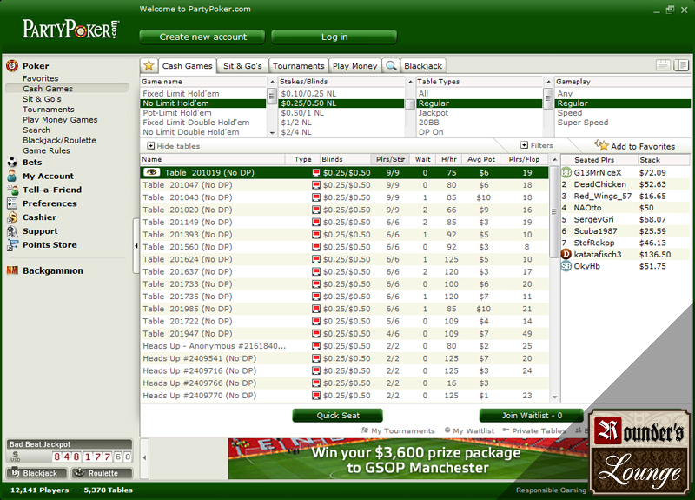Screen dimensions: 695x500
Task: Click the Points Store cart icon
Action: click(12, 245)
